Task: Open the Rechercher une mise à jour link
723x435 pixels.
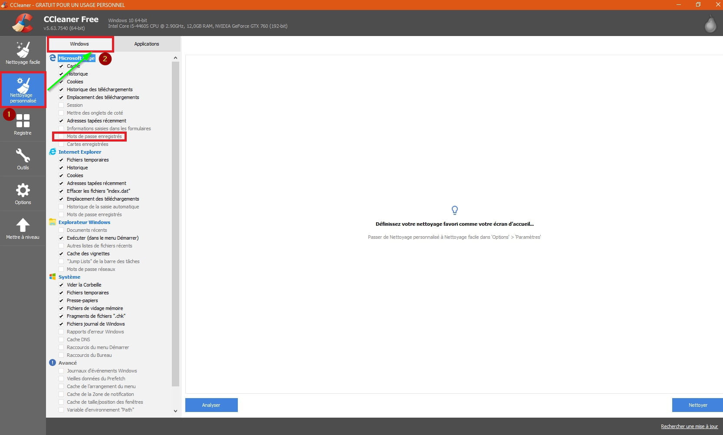Action: tap(689, 426)
